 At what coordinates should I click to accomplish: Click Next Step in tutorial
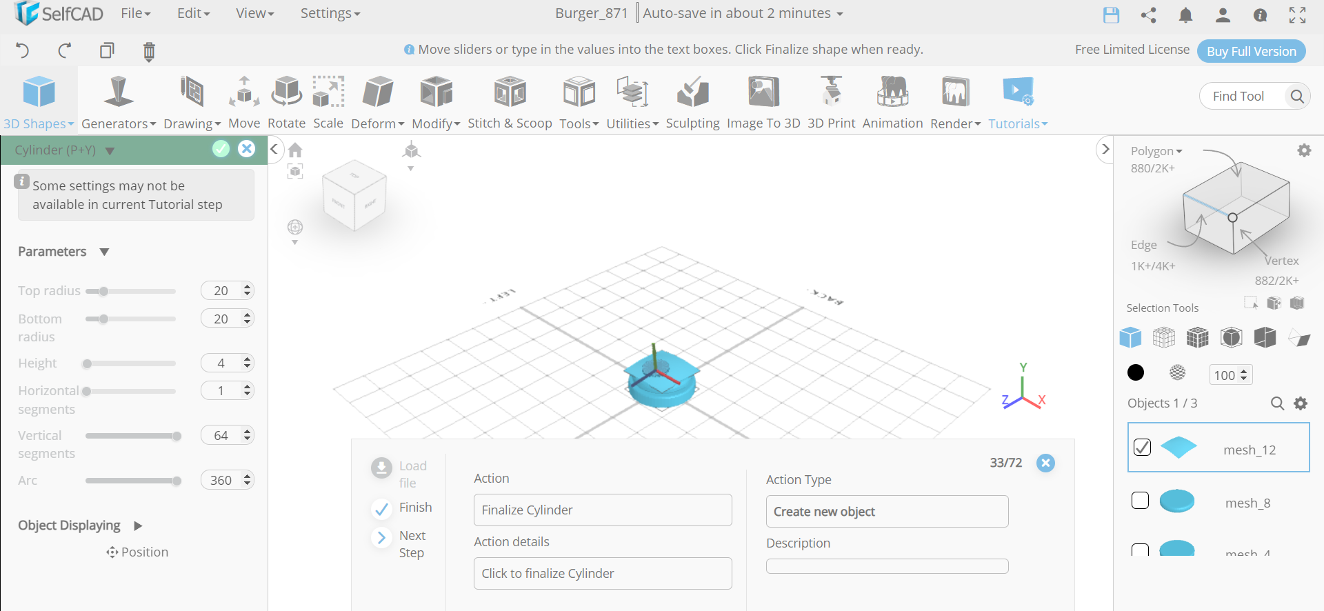[401, 543]
